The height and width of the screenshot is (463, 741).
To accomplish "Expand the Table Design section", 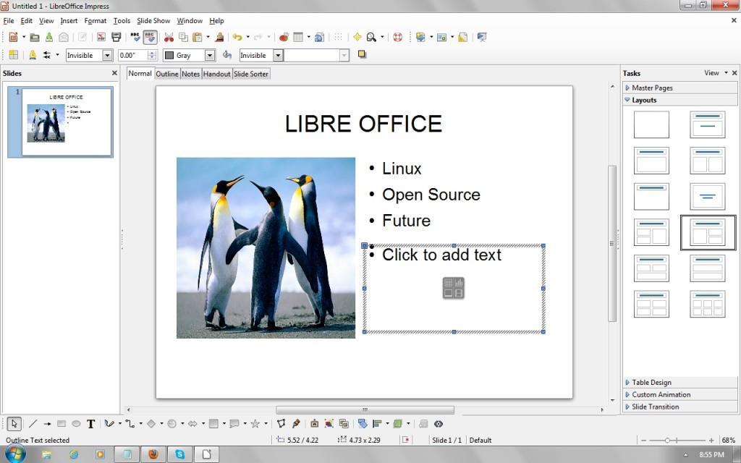I will tap(680, 382).
